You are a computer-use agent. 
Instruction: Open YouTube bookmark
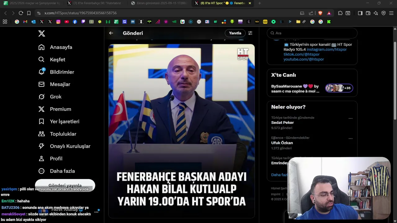(x=67, y=22)
